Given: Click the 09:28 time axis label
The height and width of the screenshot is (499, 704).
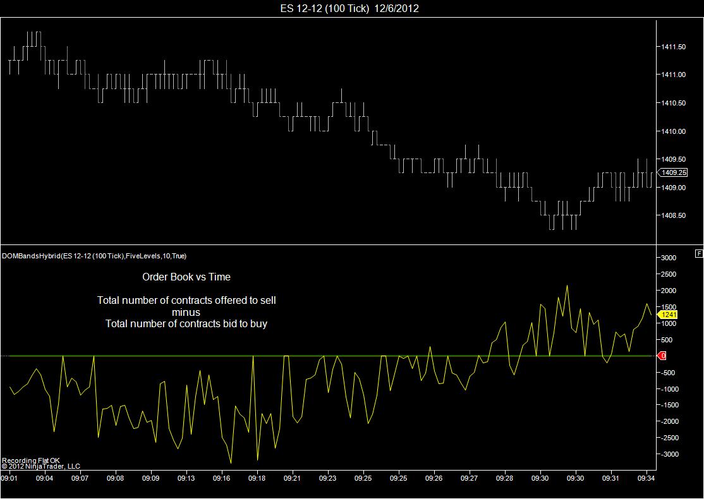Looking at the screenshot, I should 505,478.
